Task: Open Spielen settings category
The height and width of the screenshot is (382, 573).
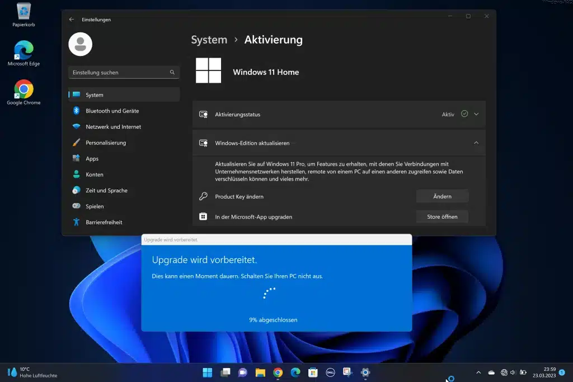Action: [x=124, y=206]
